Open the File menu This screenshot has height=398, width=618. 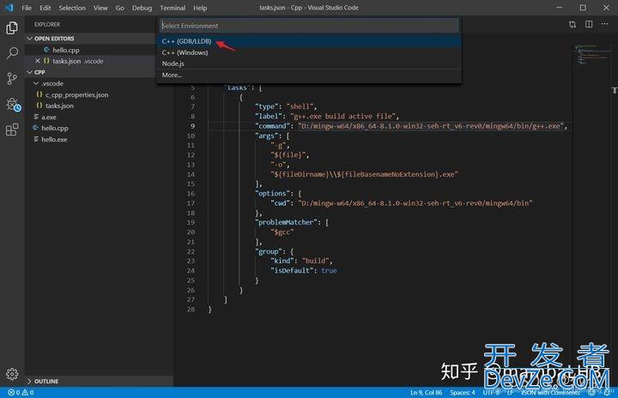click(27, 8)
